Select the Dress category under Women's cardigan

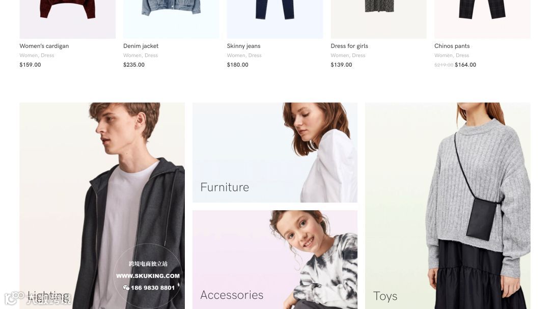point(47,55)
